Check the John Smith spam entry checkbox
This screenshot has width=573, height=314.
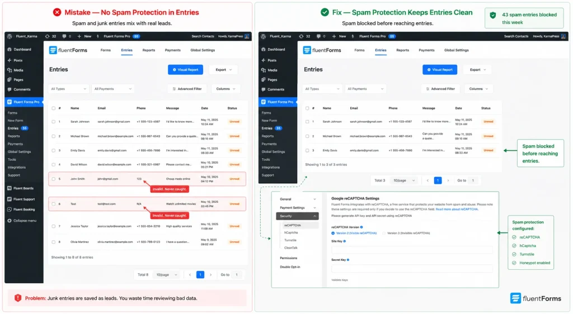[x=53, y=179]
